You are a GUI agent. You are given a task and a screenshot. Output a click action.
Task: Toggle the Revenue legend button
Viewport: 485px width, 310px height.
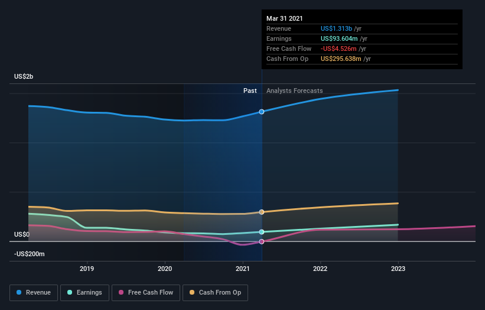tap(34, 293)
